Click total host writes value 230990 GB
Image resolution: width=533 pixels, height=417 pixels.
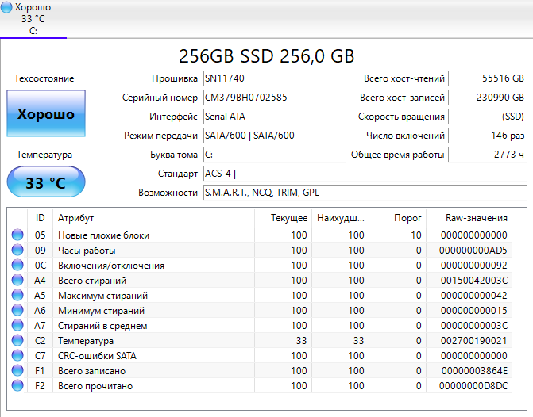(488, 98)
